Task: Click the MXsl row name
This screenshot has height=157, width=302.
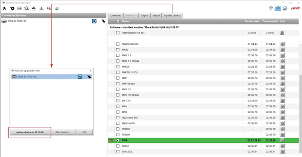Action: [124, 112]
